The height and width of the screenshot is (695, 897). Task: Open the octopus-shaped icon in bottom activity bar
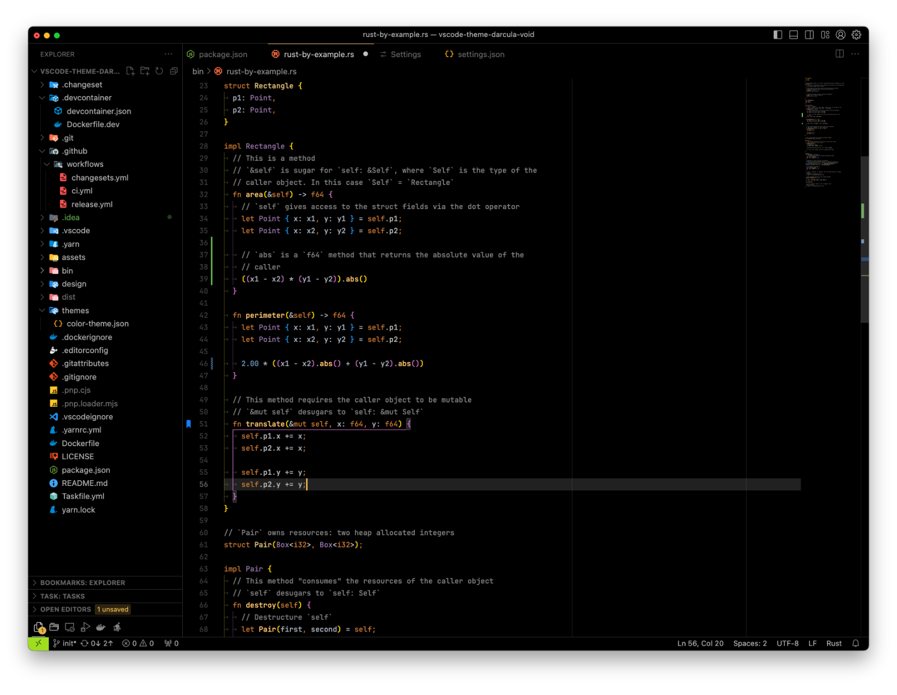pos(117,627)
